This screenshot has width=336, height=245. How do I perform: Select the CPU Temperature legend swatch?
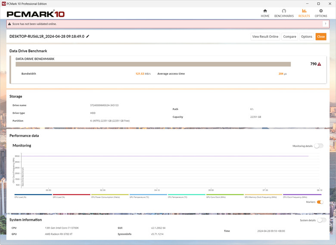187,195
